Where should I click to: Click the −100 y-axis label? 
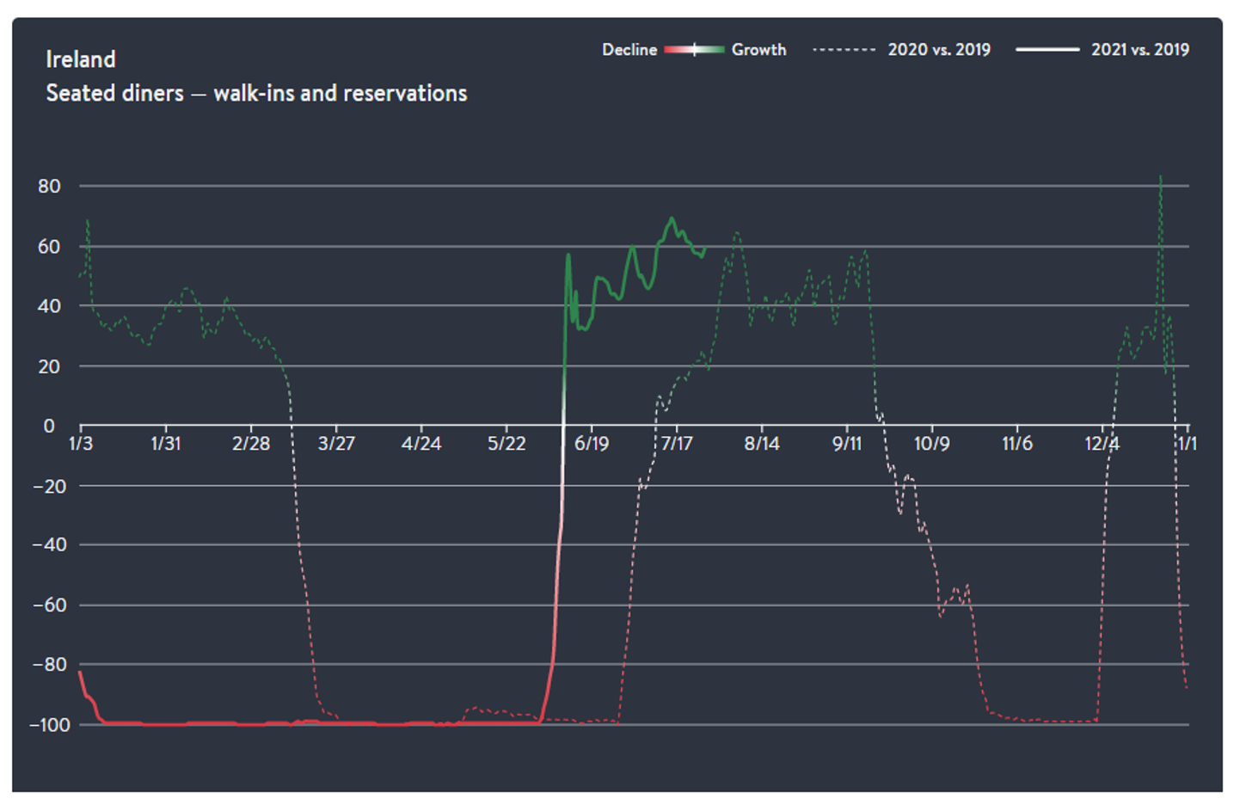click(51, 725)
